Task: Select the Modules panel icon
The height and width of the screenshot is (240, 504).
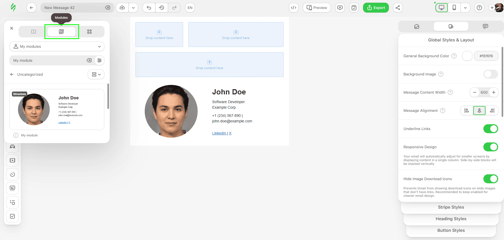Action: pyautogui.click(x=61, y=32)
